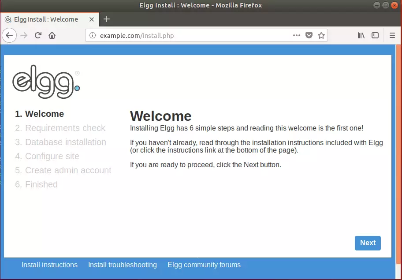Bookmark this page with the star

pyautogui.click(x=321, y=35)
